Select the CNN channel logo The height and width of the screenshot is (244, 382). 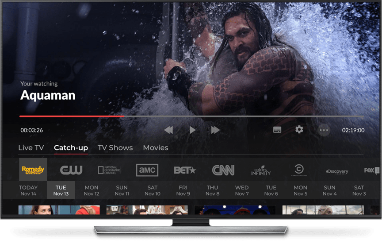[x=223, y=170]
